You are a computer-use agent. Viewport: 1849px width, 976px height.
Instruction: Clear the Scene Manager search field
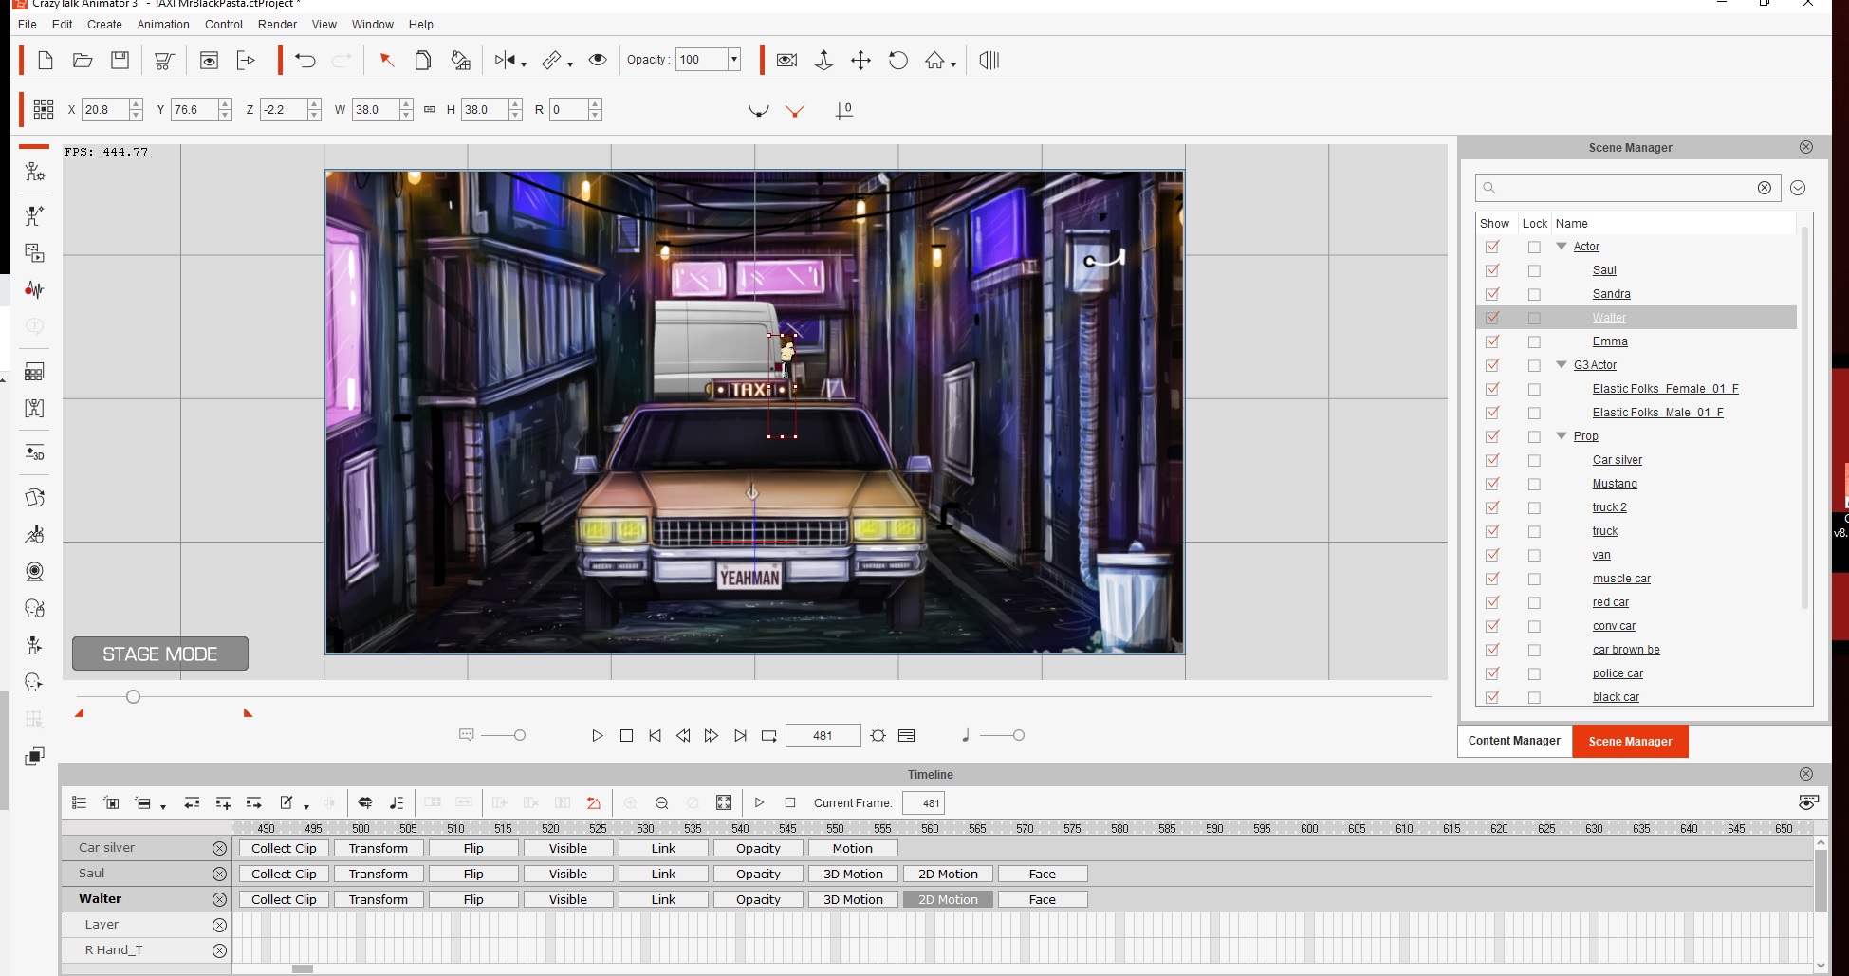point(1764,188)
